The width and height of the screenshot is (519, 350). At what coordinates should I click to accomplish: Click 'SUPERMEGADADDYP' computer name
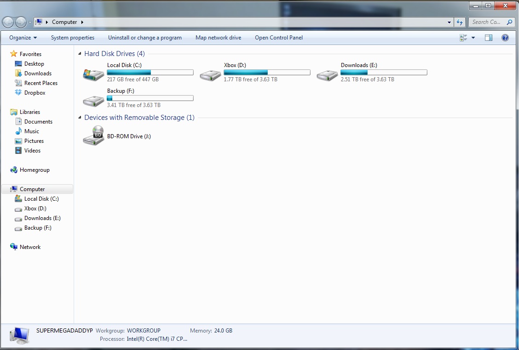(x=64, y=331)
